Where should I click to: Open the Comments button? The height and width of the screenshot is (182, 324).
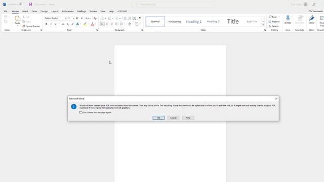(316, 11)
